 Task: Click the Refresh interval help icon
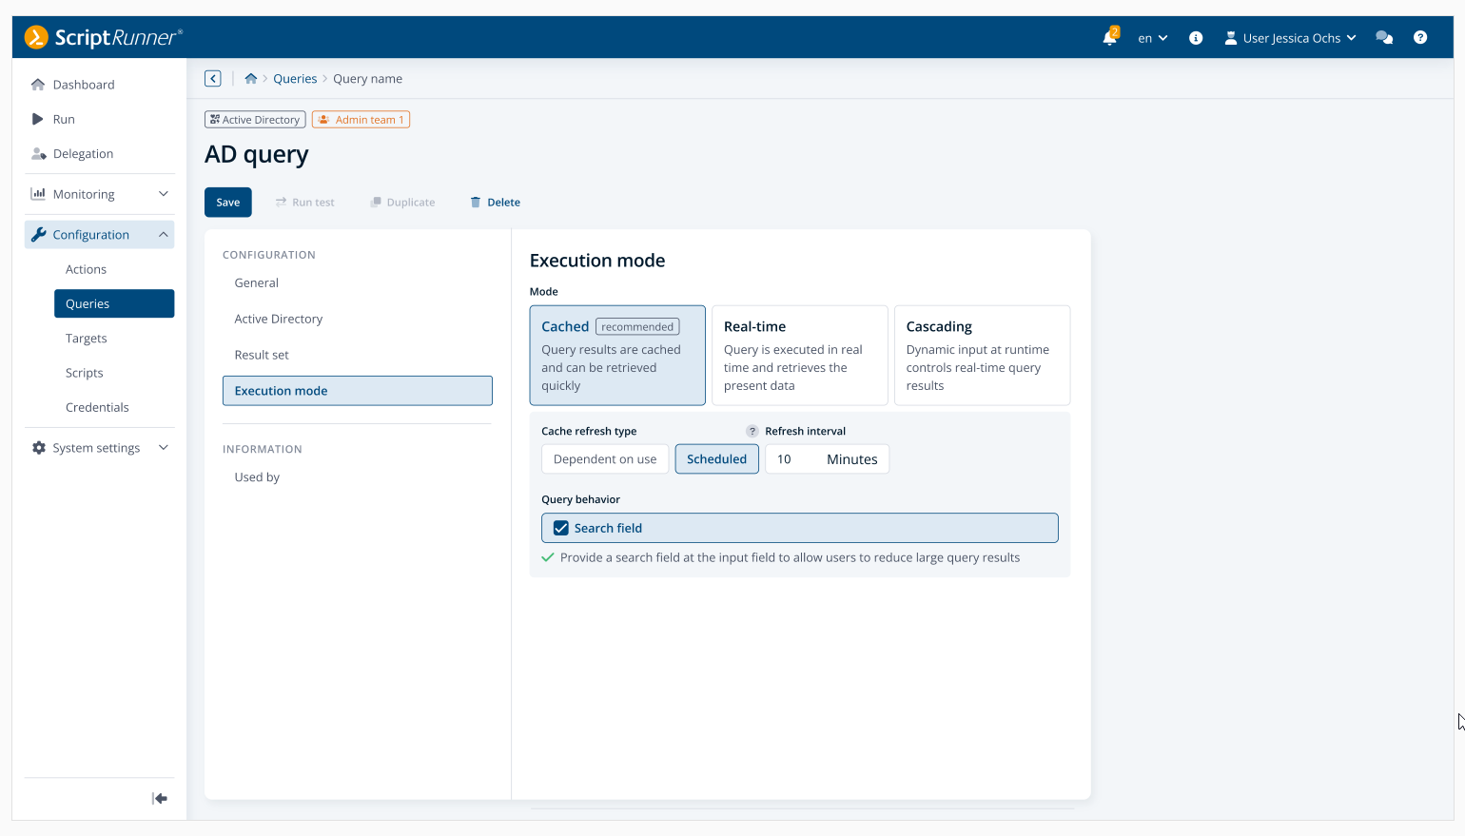tap(752, 431)
